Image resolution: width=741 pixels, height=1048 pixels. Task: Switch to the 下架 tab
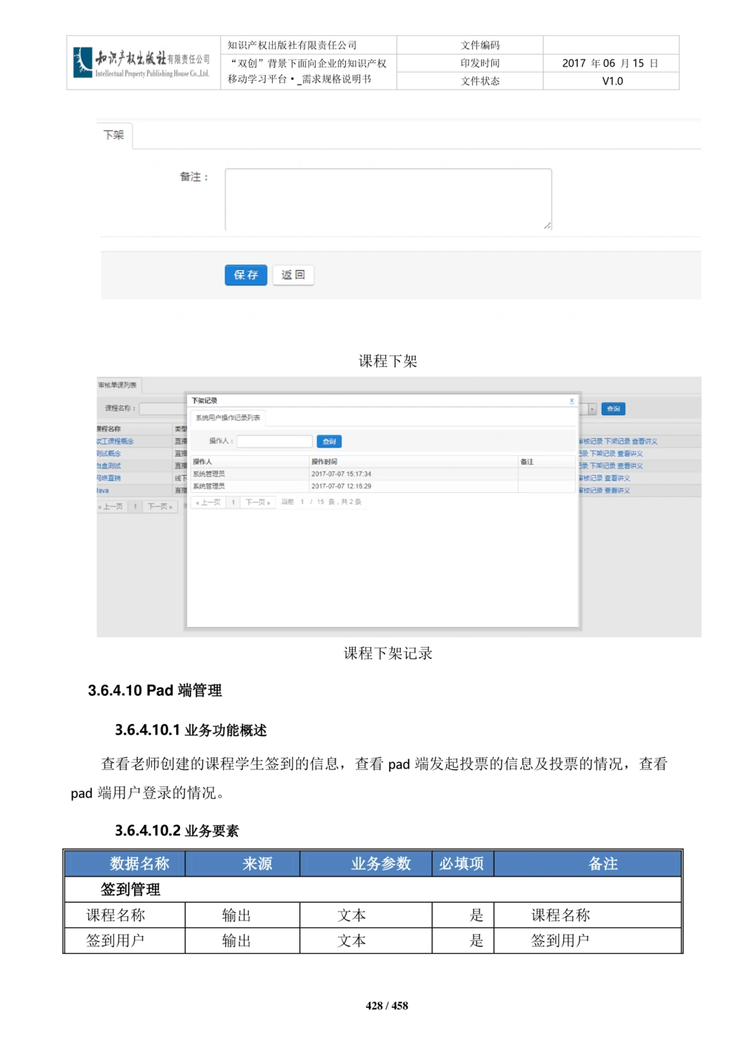point(115,134)
